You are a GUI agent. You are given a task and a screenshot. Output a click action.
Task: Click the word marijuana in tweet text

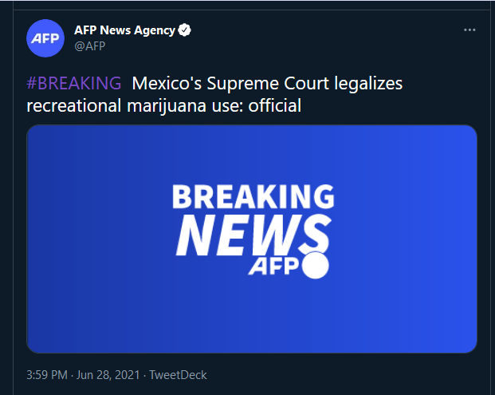tap(167, 106)
